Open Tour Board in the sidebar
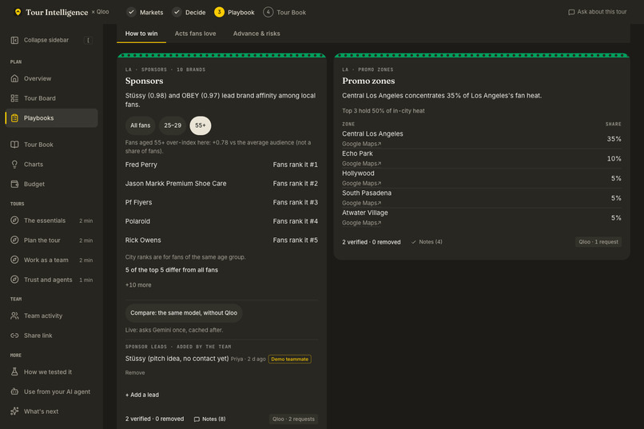 (51, 98)
